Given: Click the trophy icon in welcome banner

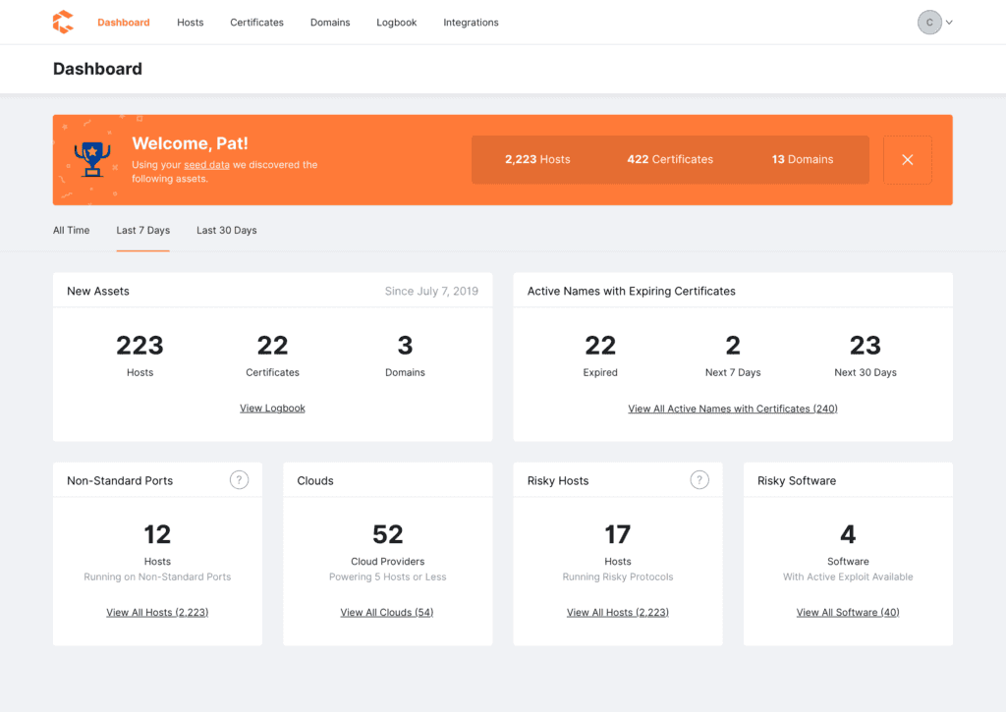Looking at the screenshot, I should [92, 159].
